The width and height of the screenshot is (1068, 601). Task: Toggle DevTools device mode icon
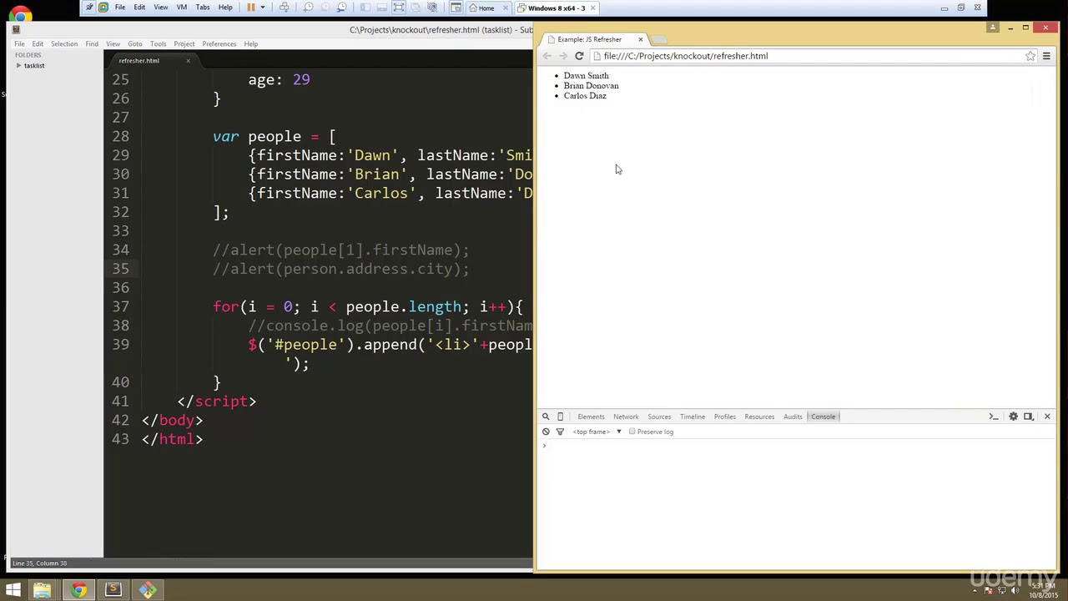560,417
